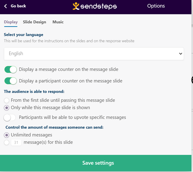This screenshot has height=172, width=193.
Task: Click the back arrow chevron icon
Action: click(5, 6)
